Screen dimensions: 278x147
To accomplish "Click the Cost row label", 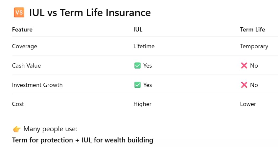I will pos(18,104).
